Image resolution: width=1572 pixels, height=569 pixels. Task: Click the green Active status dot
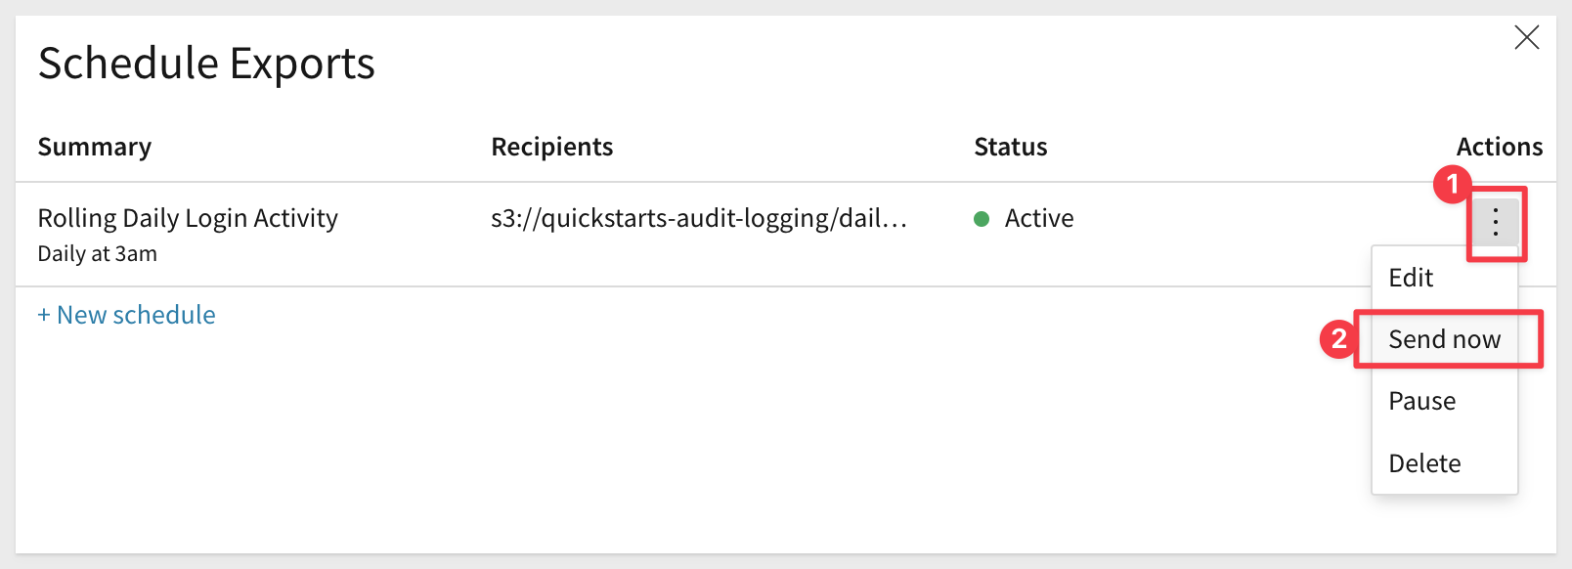tap(982, 219)
